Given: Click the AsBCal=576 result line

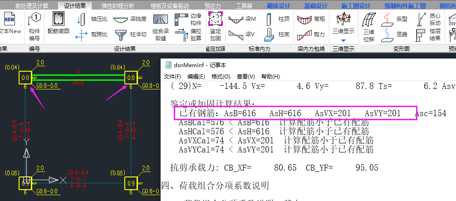Looking at the screenshot, I should 274,123.
